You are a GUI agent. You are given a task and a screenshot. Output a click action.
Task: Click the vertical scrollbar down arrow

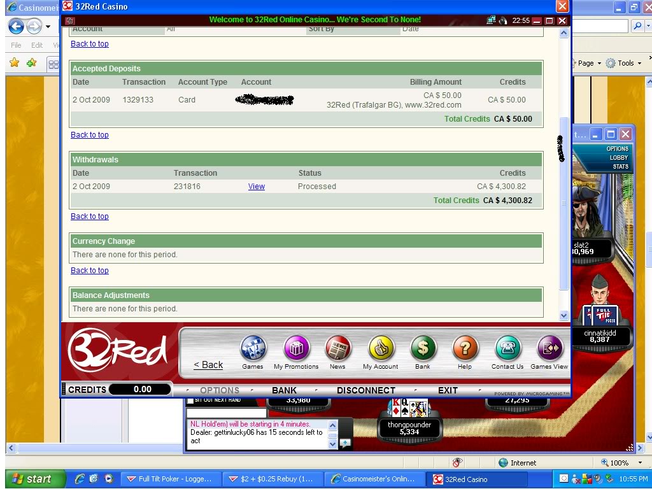pos(564,315)
